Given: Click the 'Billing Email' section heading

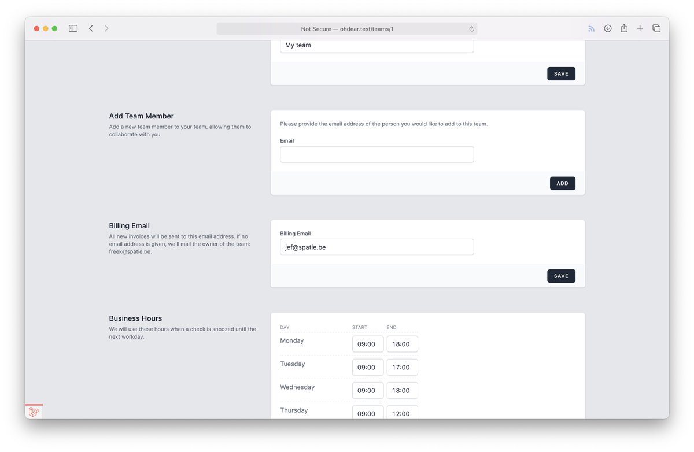Looking at the screenshot, I should [129, 226].
